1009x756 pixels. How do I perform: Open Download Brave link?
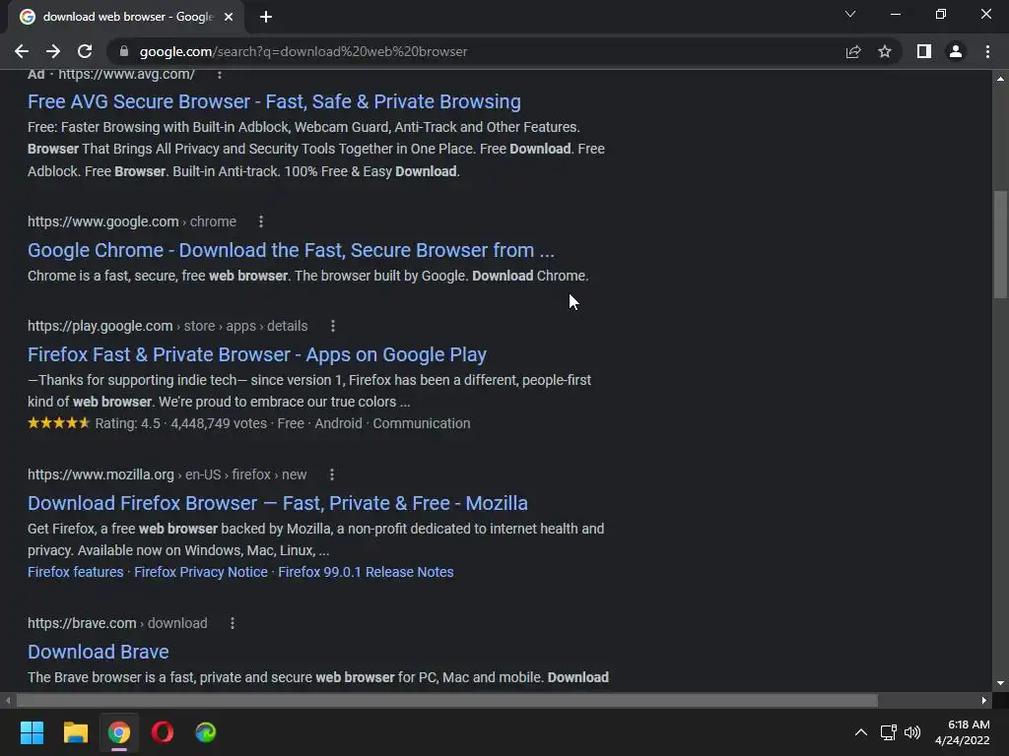coord(99,652)
